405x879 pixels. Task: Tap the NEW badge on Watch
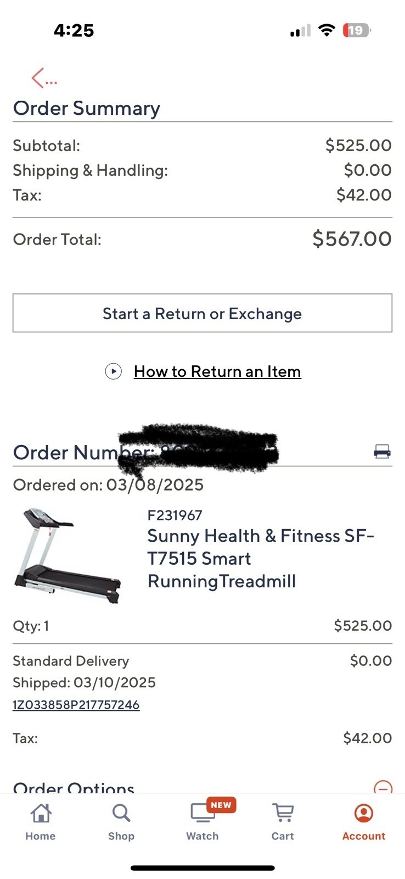221,805
